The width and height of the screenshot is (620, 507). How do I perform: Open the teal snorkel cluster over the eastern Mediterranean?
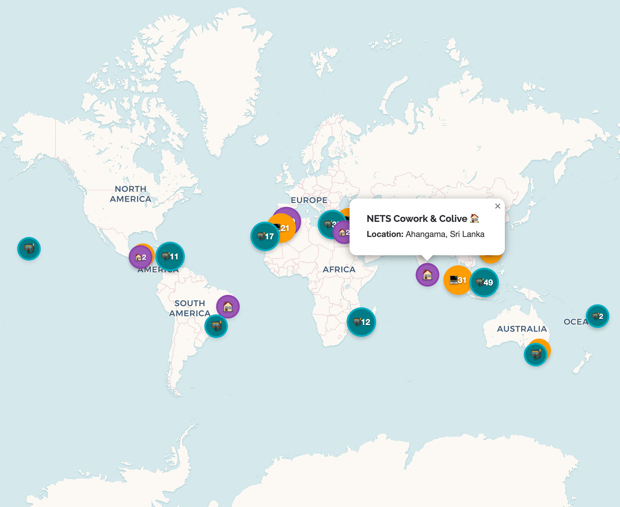(327, 224)
